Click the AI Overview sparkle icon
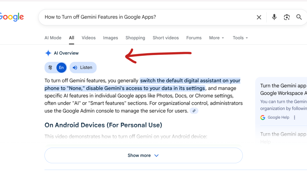307x173 pixels. [48, 53]
